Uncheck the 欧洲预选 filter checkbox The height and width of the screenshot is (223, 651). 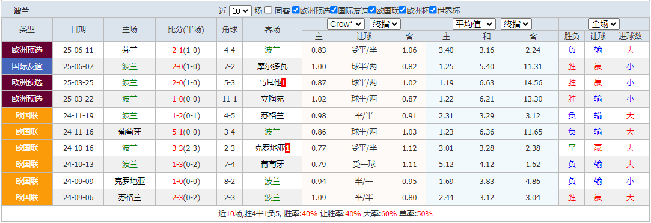(296, 10)
